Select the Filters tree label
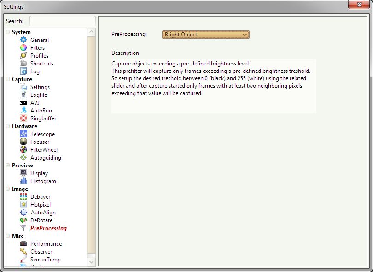Image resolution: width=373 pixels, height=272 pixels. coord(37,48)
